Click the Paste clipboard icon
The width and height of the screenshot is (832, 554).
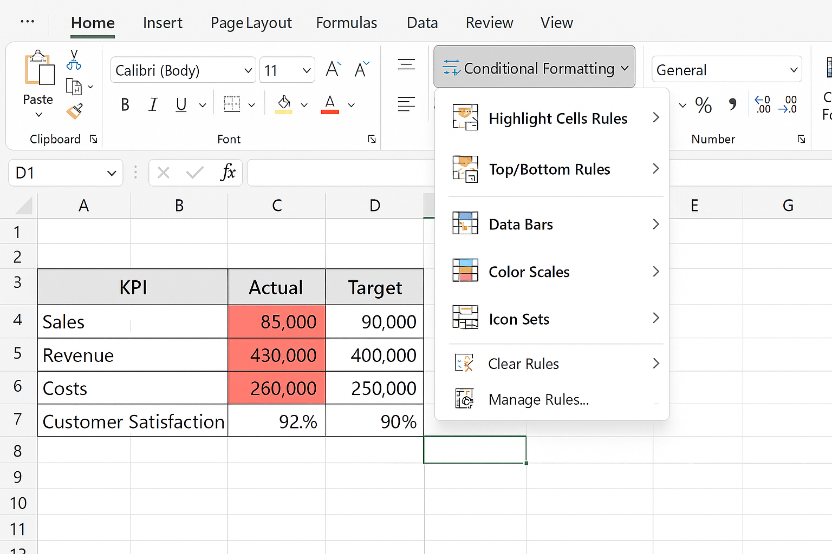(x=39, y=68)
